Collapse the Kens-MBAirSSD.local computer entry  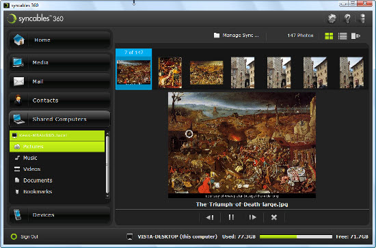click(57, 136)
